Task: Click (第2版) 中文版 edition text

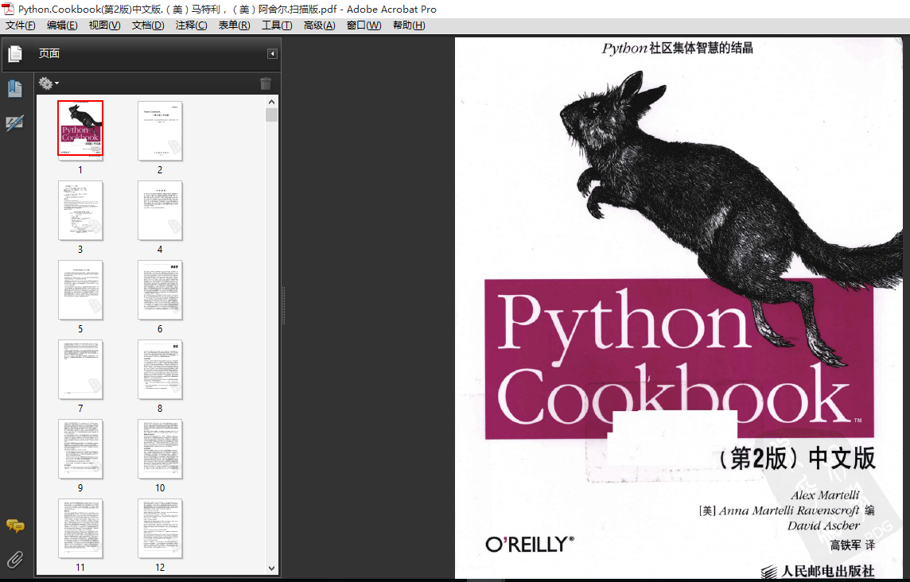Action: coord(796,459)
